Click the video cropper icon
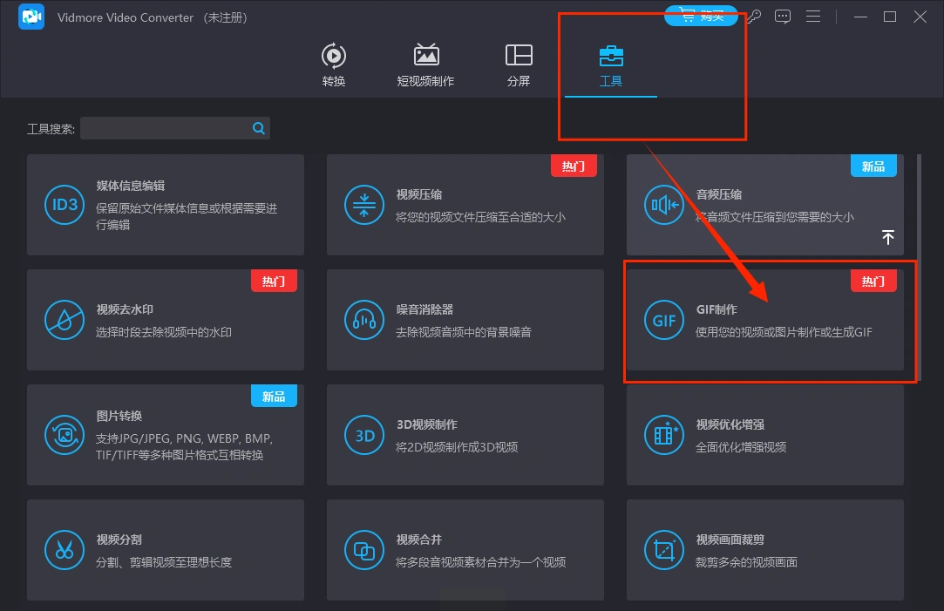 (x=664, y=550)
